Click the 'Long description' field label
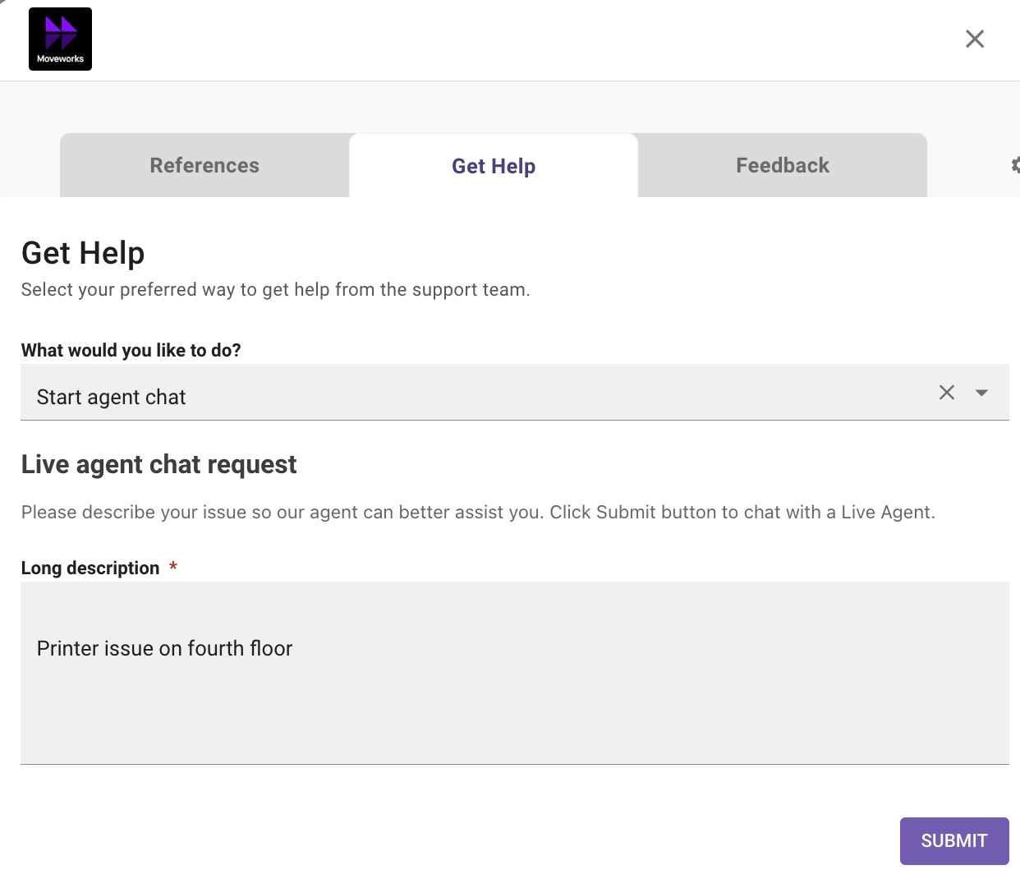The image size is (1020, 879). (90, 568)
